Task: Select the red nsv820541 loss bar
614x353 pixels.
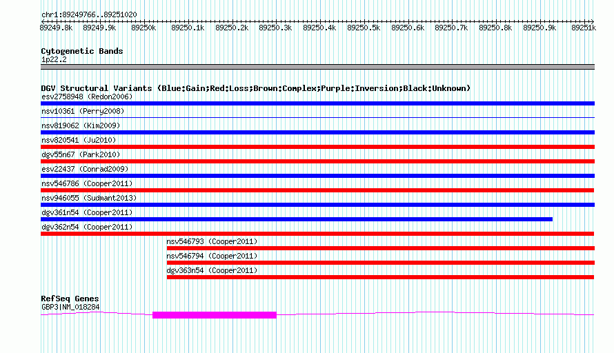Action: point(317,147)
